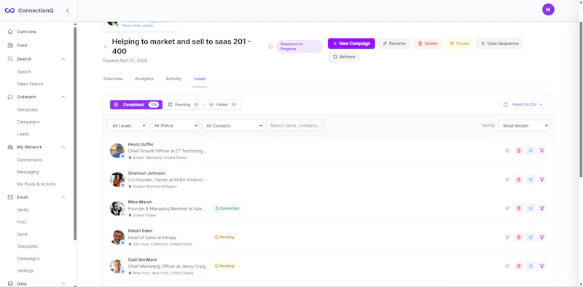
Task: Edit Ritesh Patel's lead entry
Action: (x=507, y=237)
